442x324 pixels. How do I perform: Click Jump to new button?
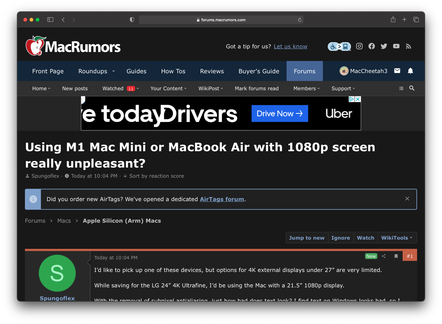click(307, 238)
